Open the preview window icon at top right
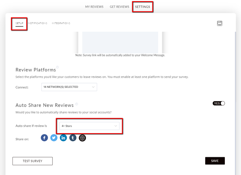 click(x=220, y=23)
